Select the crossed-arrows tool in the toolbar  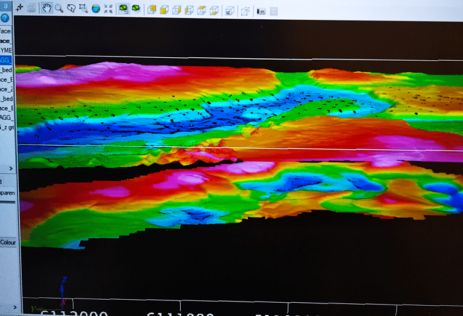(x=19, y=8)
